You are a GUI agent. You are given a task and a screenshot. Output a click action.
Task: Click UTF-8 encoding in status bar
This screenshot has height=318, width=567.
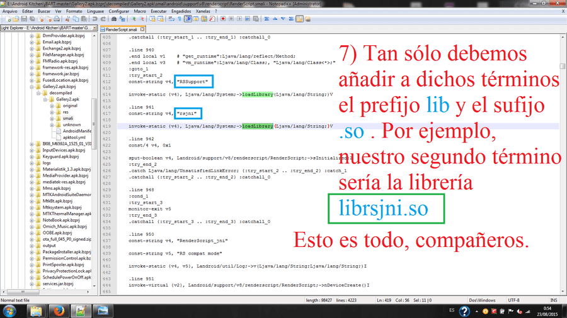513,300
